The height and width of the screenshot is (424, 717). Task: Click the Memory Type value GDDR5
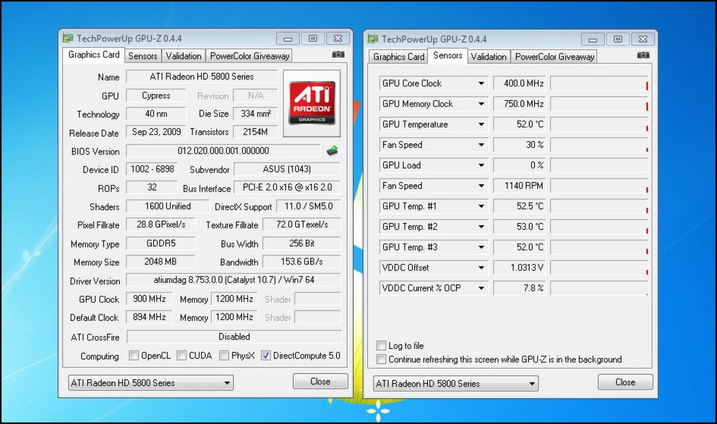[161, 244]
